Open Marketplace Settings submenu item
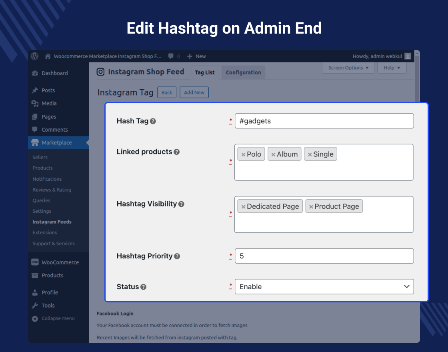448x352 pixels. (42, 211)
